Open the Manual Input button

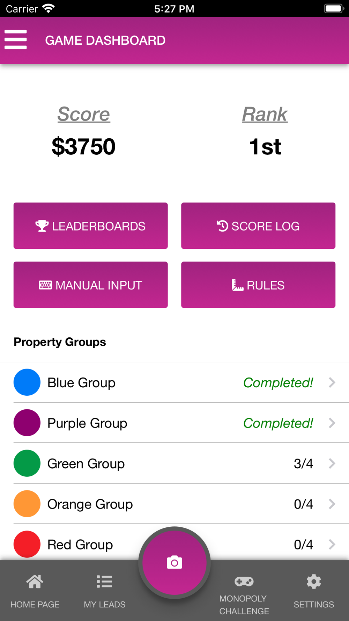(91, 285)
